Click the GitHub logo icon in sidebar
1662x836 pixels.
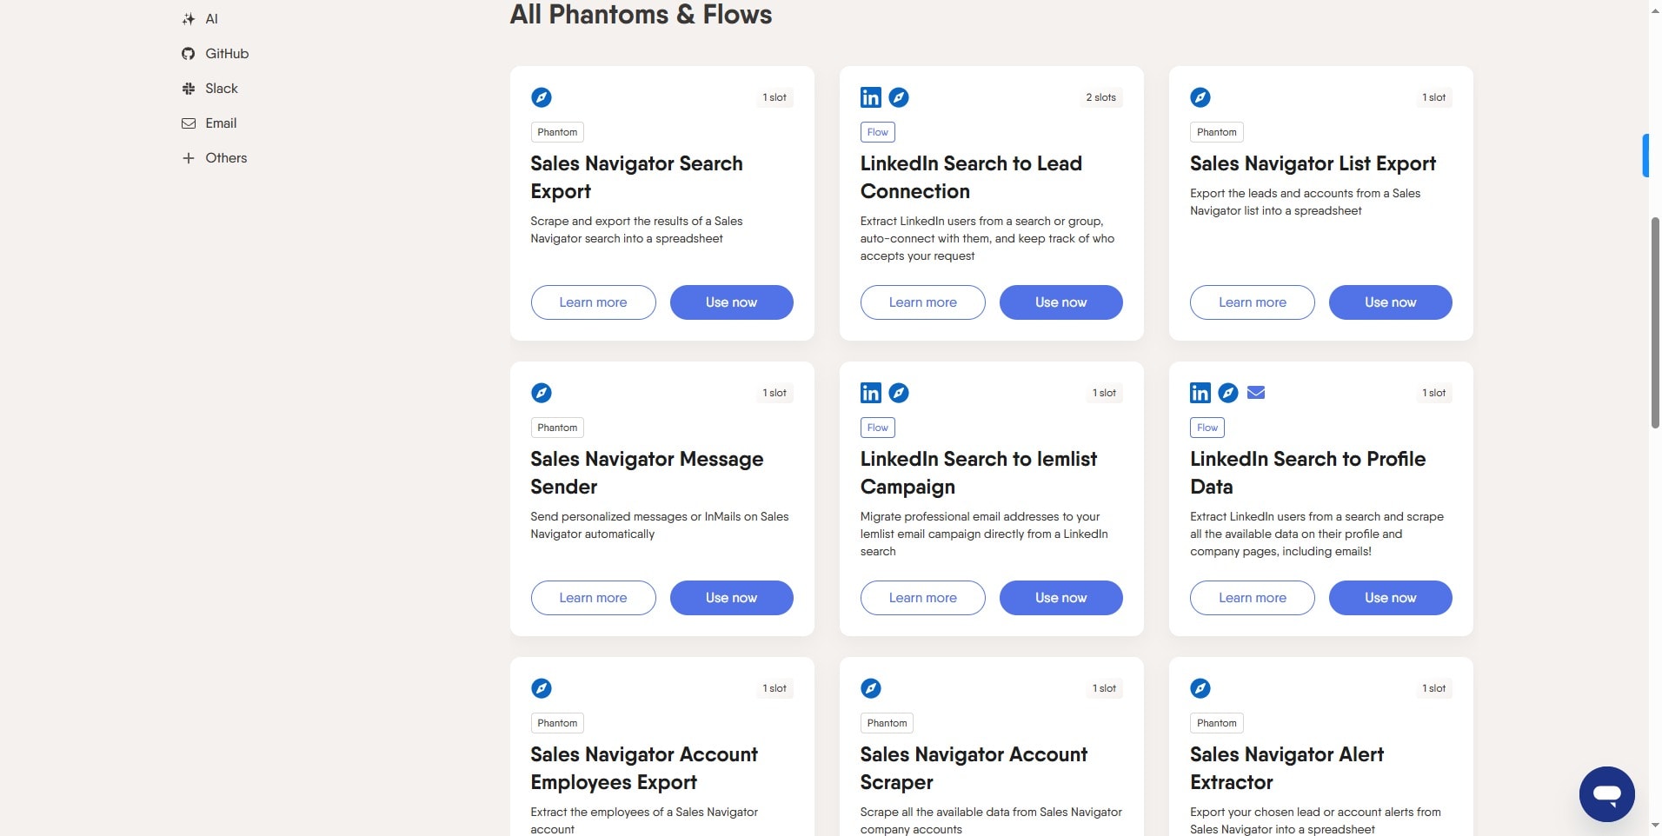[188, 54]
